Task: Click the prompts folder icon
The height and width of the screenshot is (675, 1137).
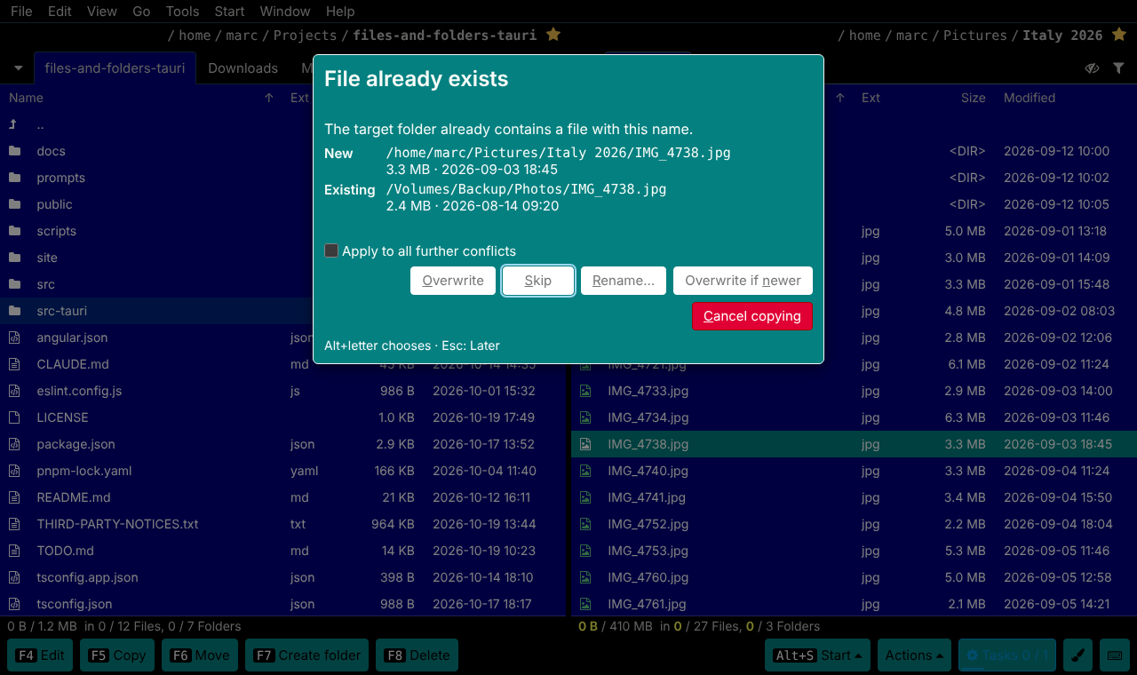Action: (x=14, y=178)
